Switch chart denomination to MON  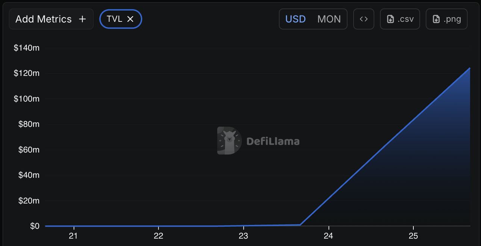point(329,19)
